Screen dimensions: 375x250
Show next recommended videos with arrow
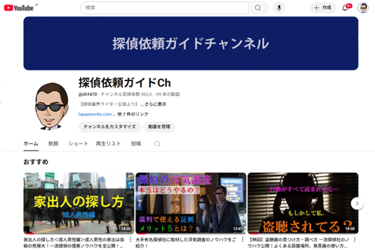coord(357,203)
